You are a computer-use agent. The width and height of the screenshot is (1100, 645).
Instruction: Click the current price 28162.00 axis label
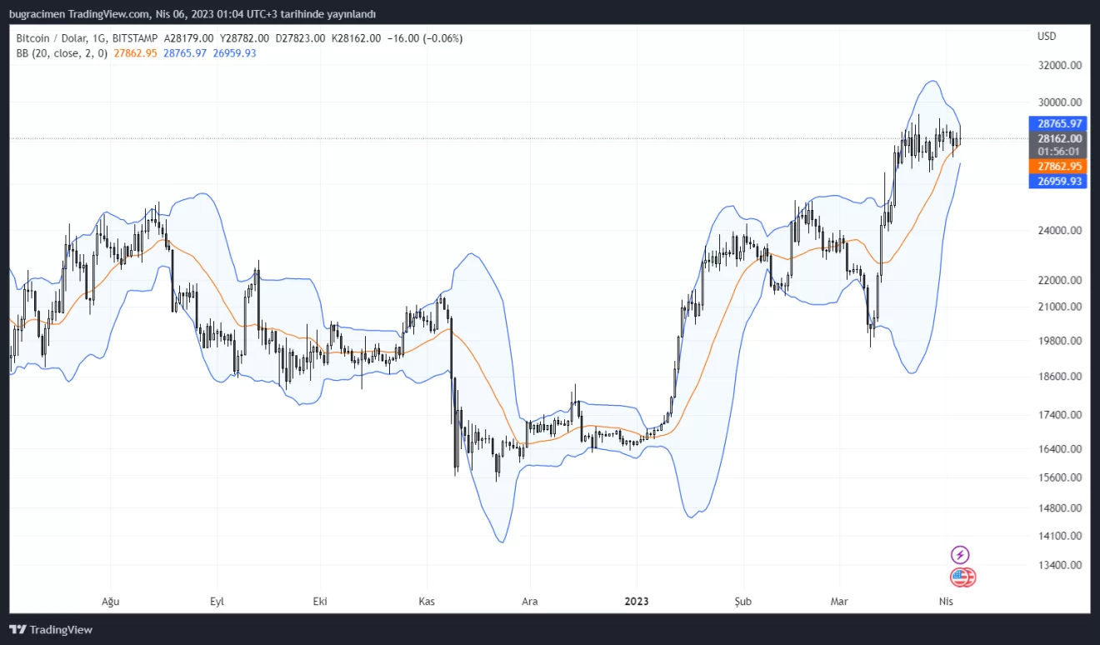click(x=1059, y=138)
